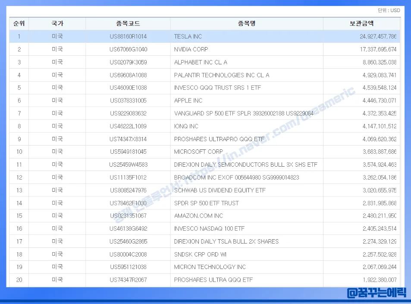The image size is (411, 304).
Task: Select the MICROSOFT CORP stock name
Action: click(198, 152)
